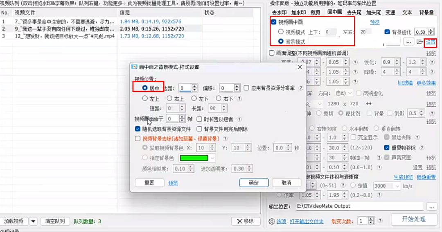Switch to the 去头尾 tab

coord(354,12)
